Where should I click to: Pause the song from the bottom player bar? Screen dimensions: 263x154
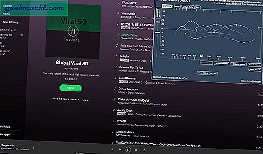128,149
